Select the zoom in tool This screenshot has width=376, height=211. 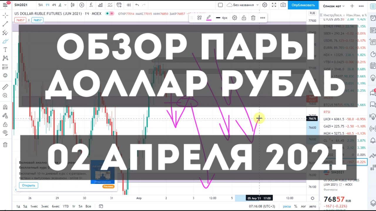5,96
